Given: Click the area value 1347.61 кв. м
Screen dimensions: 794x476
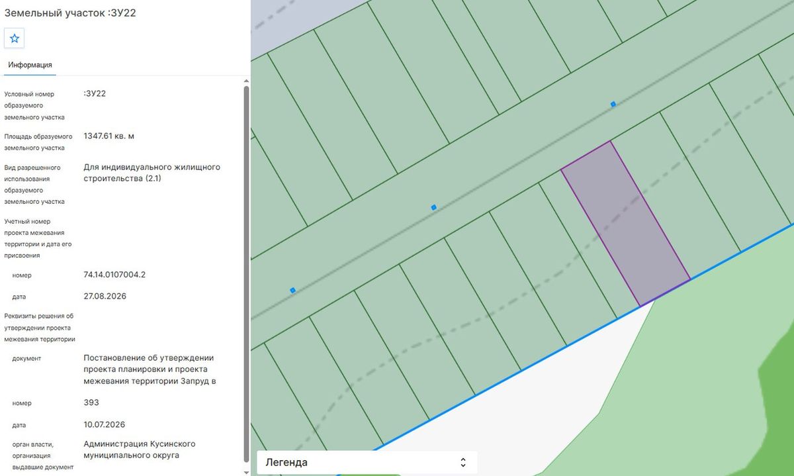Looking at the screenshot, I should 109,136.
